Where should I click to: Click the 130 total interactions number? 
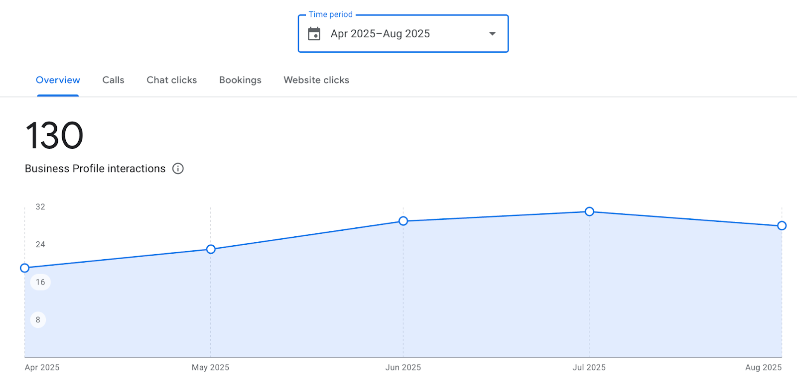pyautogui.click(x=54, y=135)
